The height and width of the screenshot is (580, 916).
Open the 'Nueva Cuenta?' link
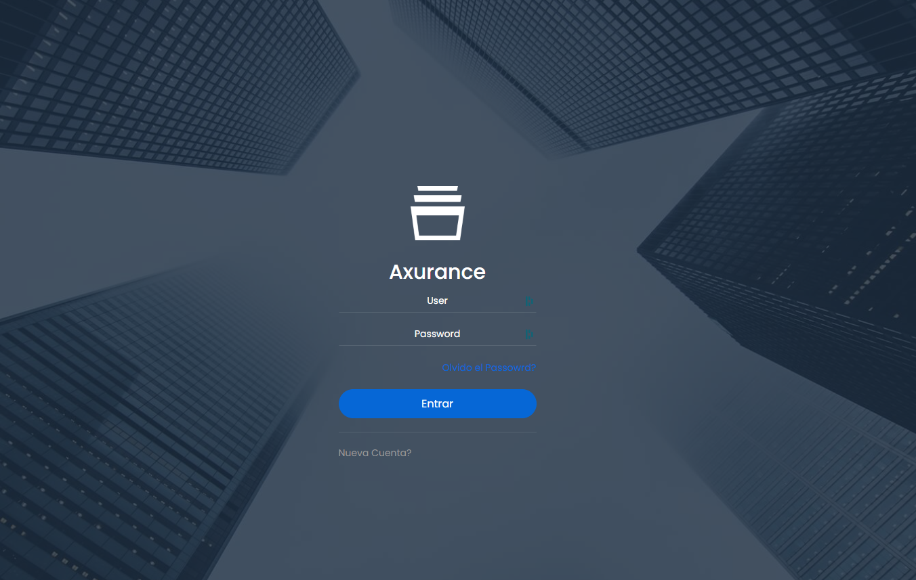pos(375,453)
